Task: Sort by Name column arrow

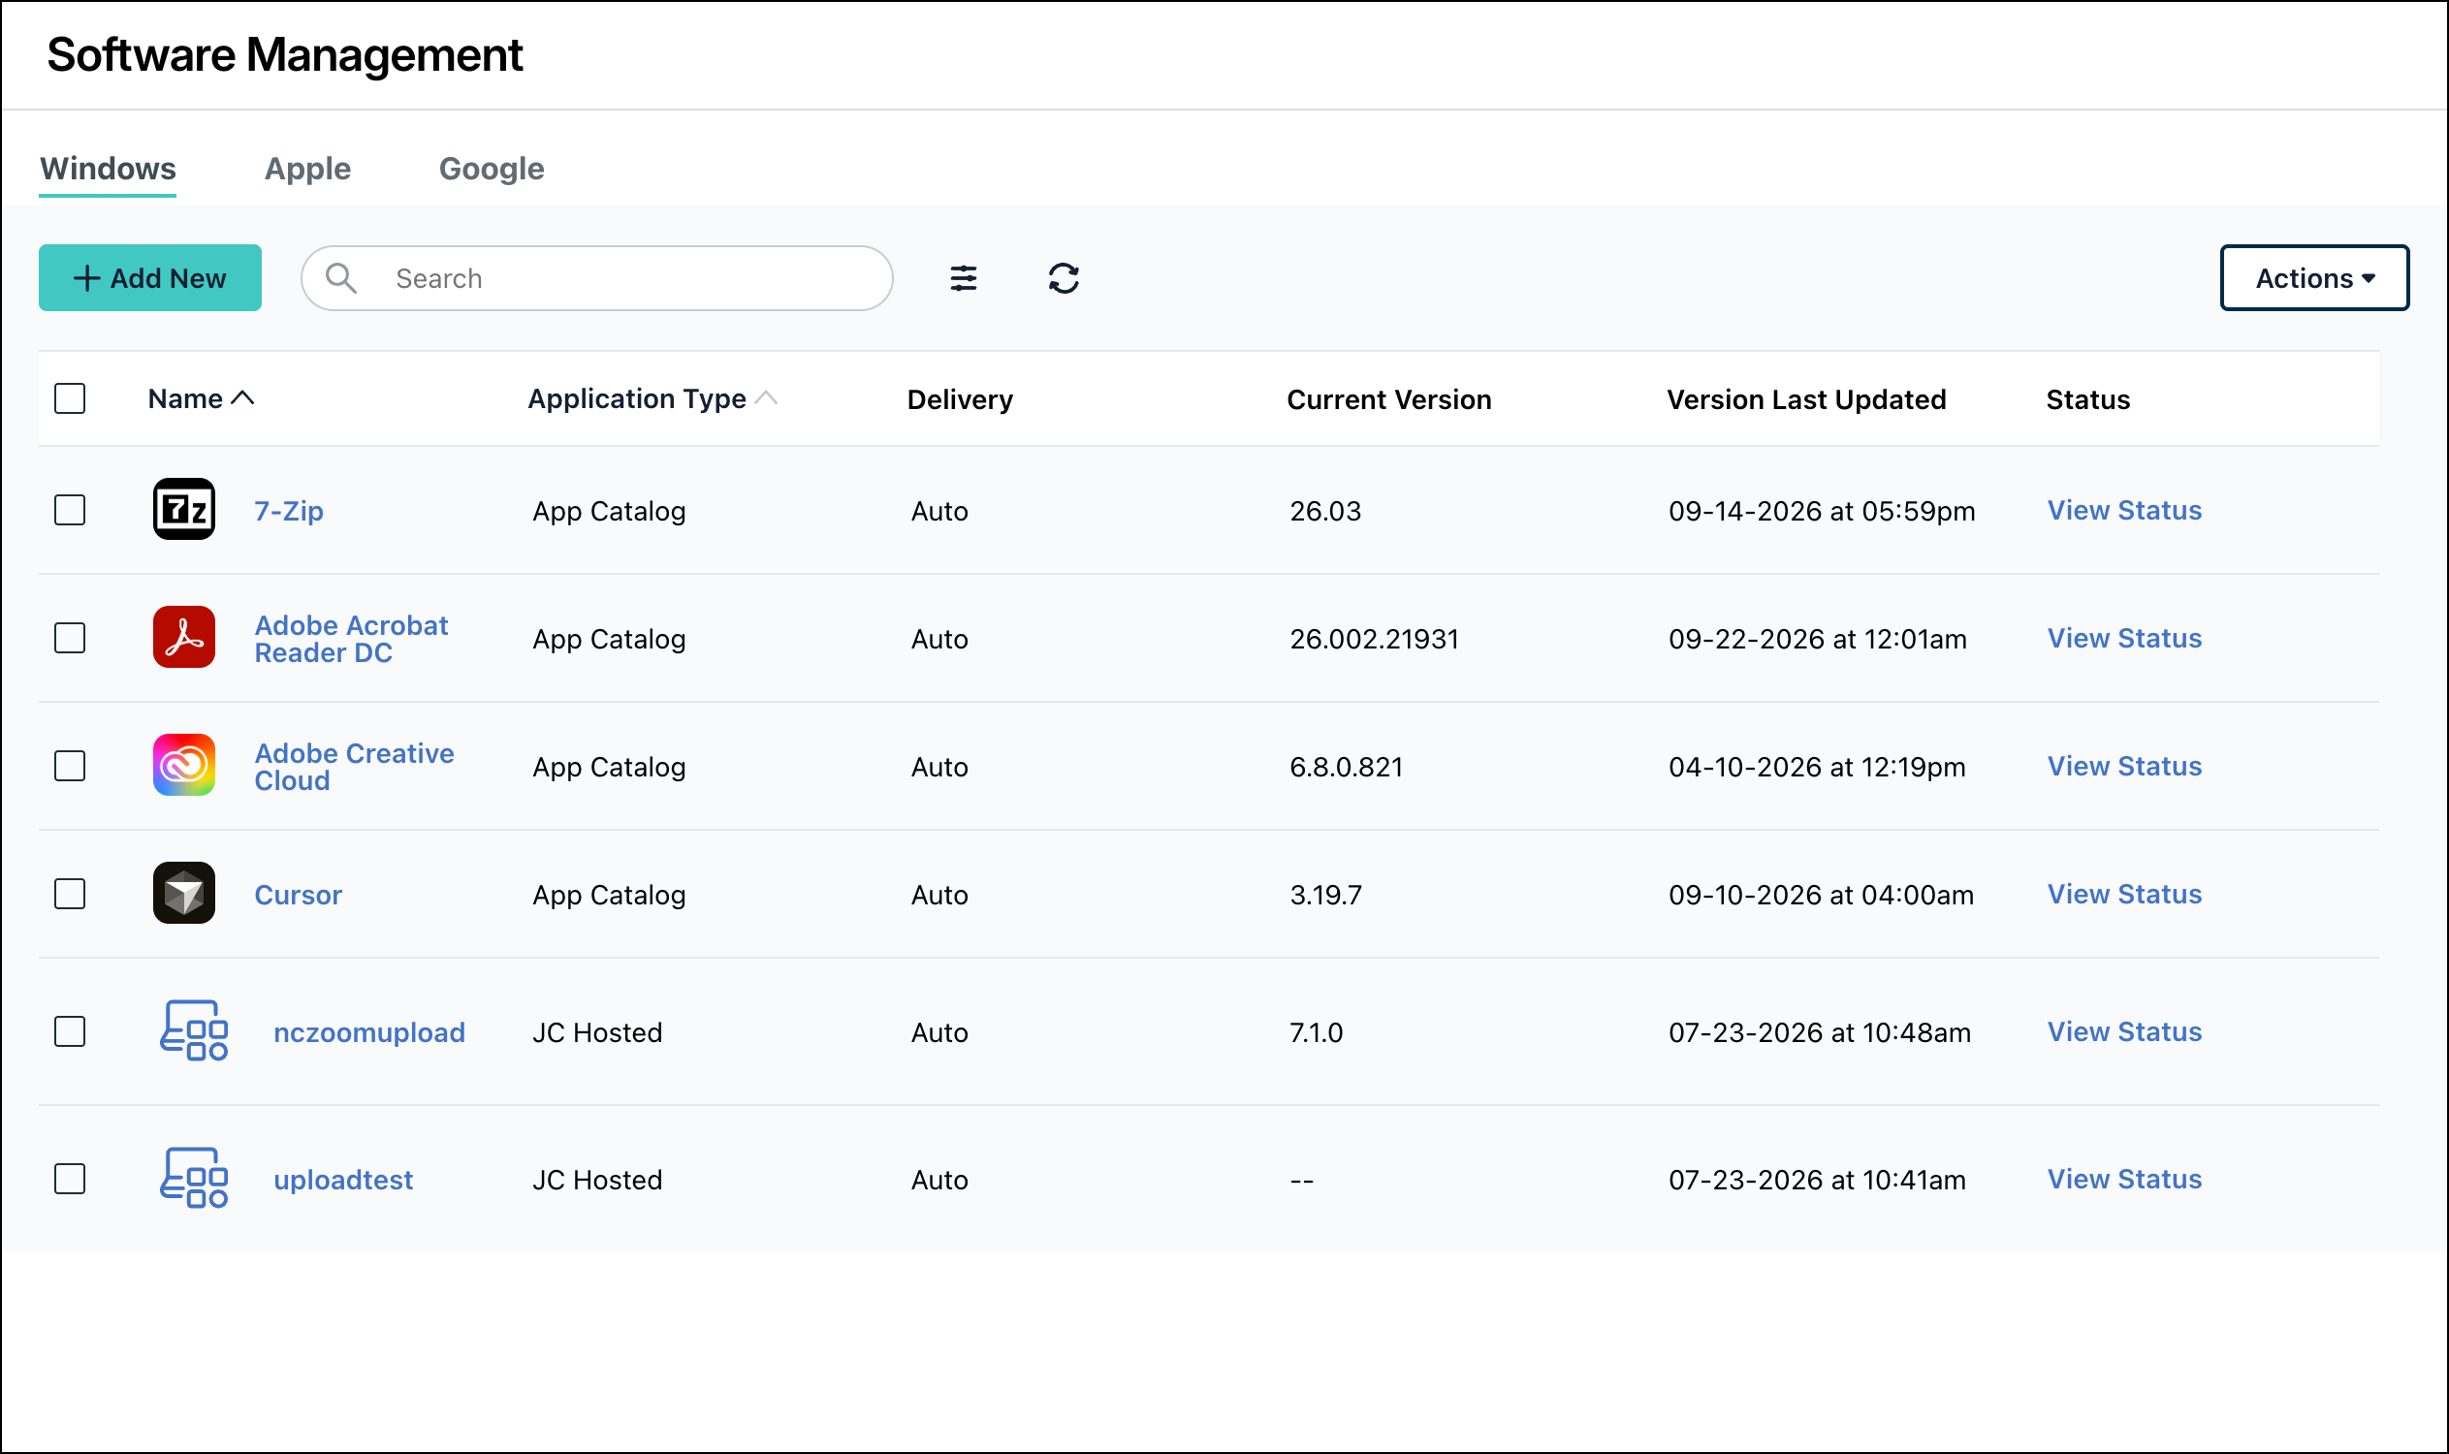Action: coord(243,397)
